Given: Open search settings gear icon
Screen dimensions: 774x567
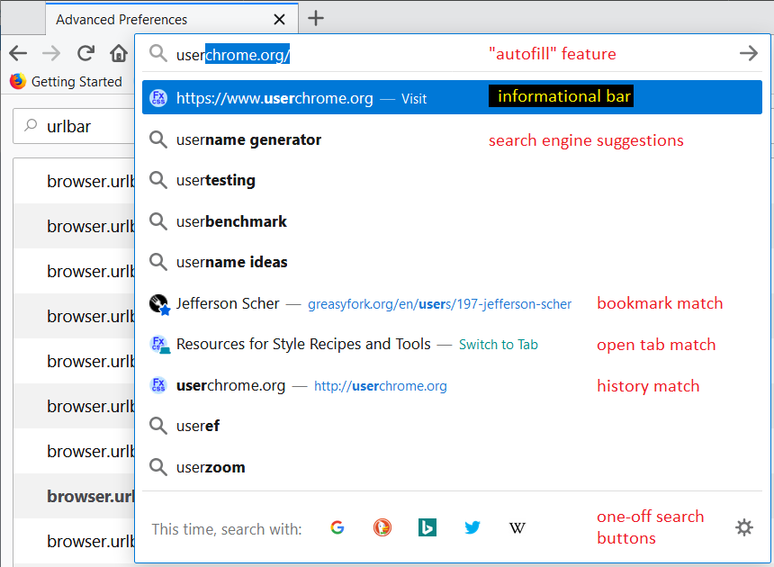Looking at the screenshot, I should click(744, 527).
